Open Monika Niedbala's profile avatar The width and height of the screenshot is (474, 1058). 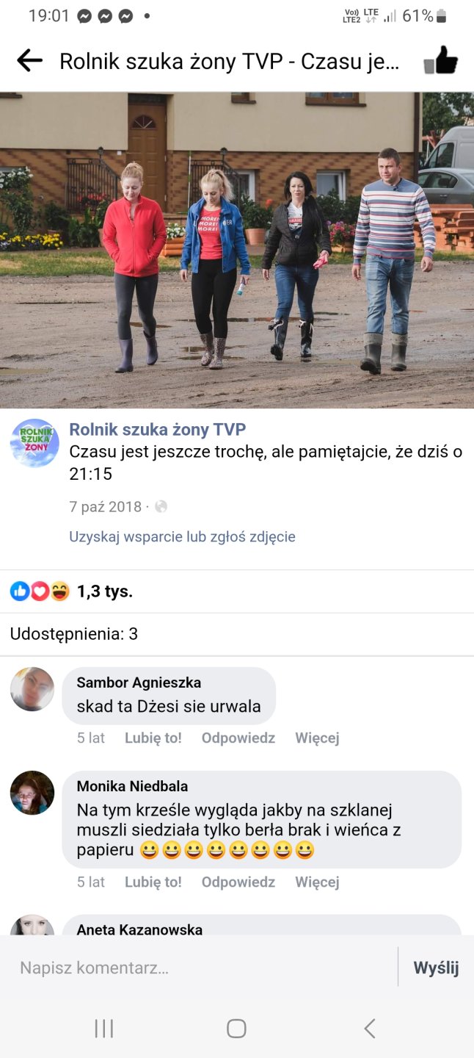(x=32, y=793)
